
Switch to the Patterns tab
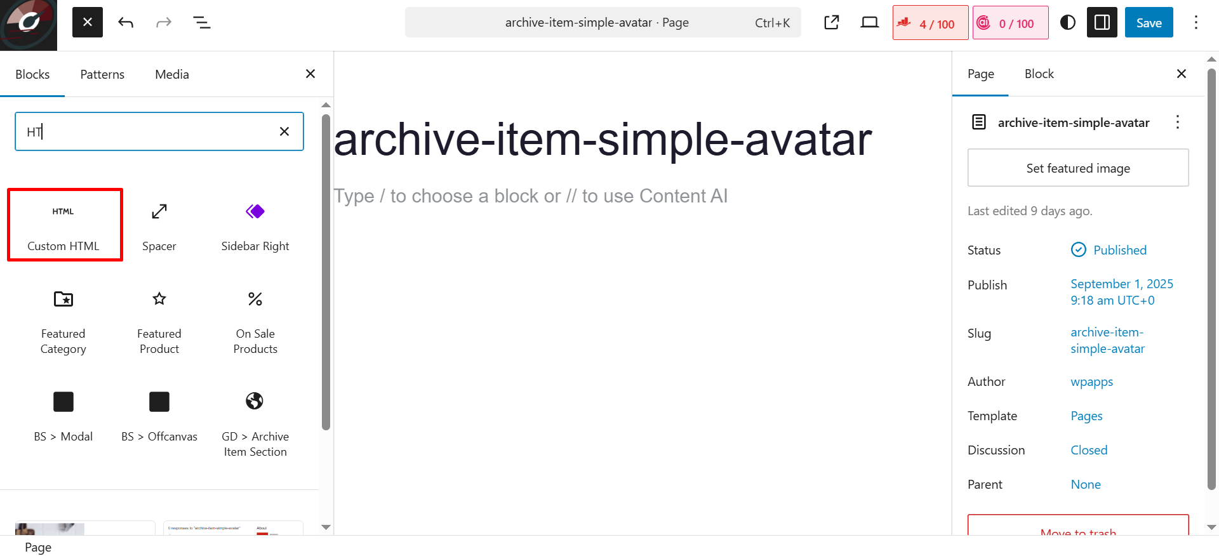click(x=102, y=74)
